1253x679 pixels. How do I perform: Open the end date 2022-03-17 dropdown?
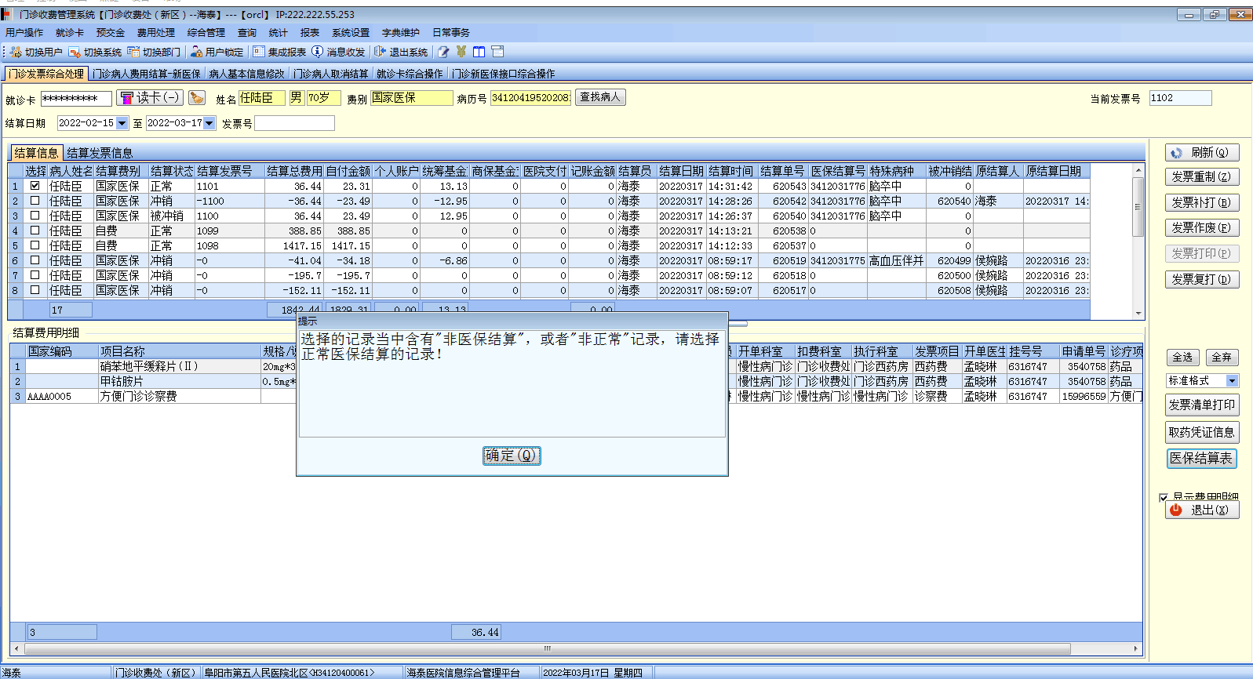click(209, 123)
